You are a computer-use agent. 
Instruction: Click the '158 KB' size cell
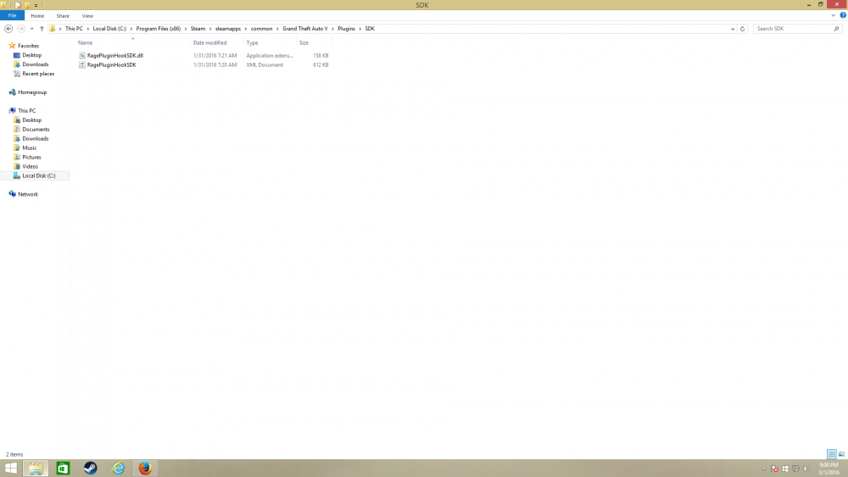click(x=321, y=56)
